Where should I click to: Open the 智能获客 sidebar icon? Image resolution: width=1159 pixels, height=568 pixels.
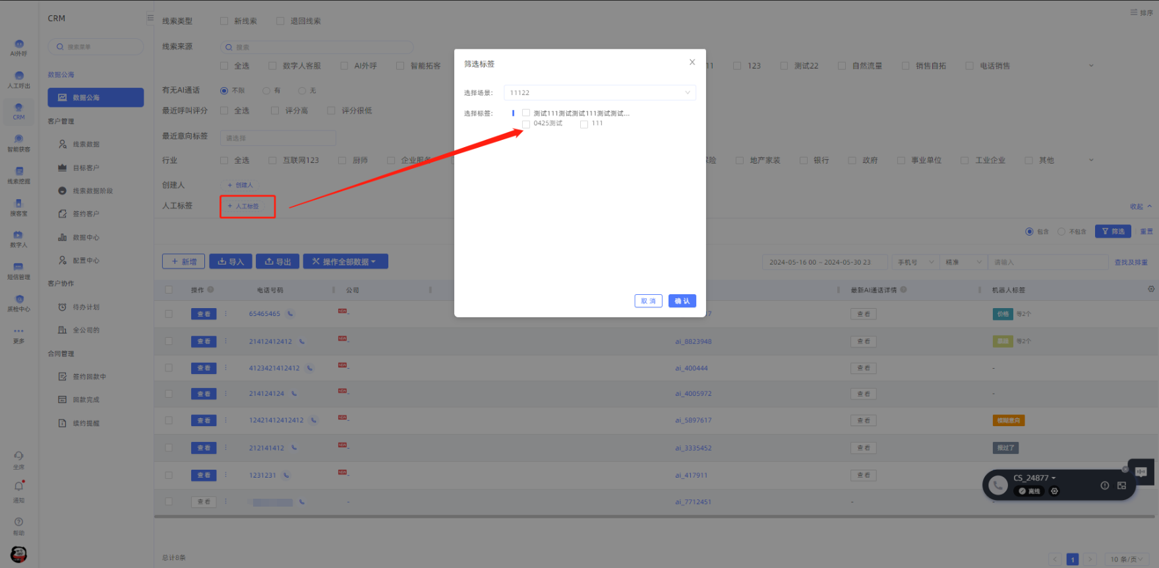pyautogui.click(x=18, y=142)
